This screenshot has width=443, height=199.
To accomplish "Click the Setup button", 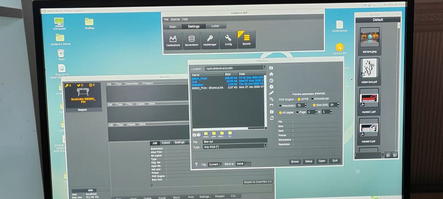I will pyautogui.click(x=308, y=161).
